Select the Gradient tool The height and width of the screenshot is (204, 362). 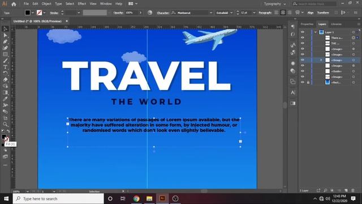pyautogui.click(x=5, y=92)
